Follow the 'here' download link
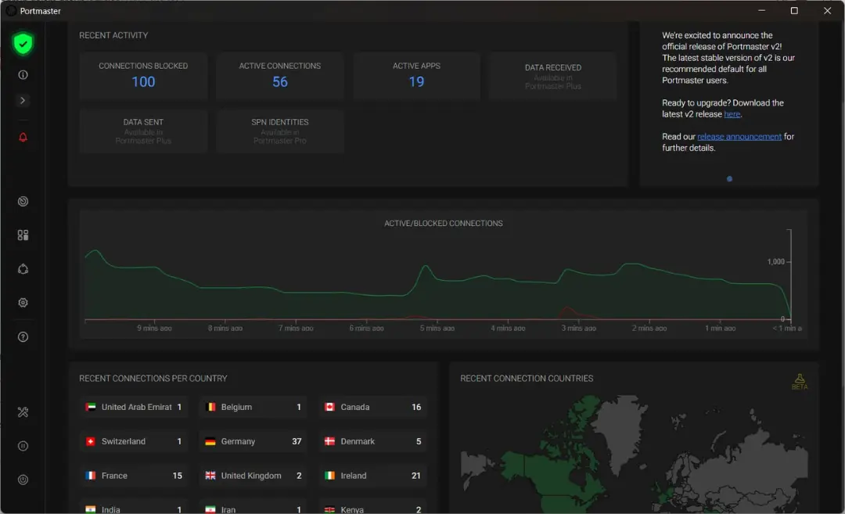Screen dimensions: 845x514 [732, 114]
